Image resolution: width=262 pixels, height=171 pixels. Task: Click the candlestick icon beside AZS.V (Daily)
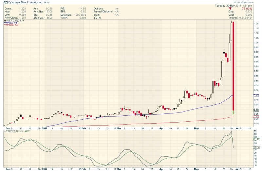click(x=5, y=21)
